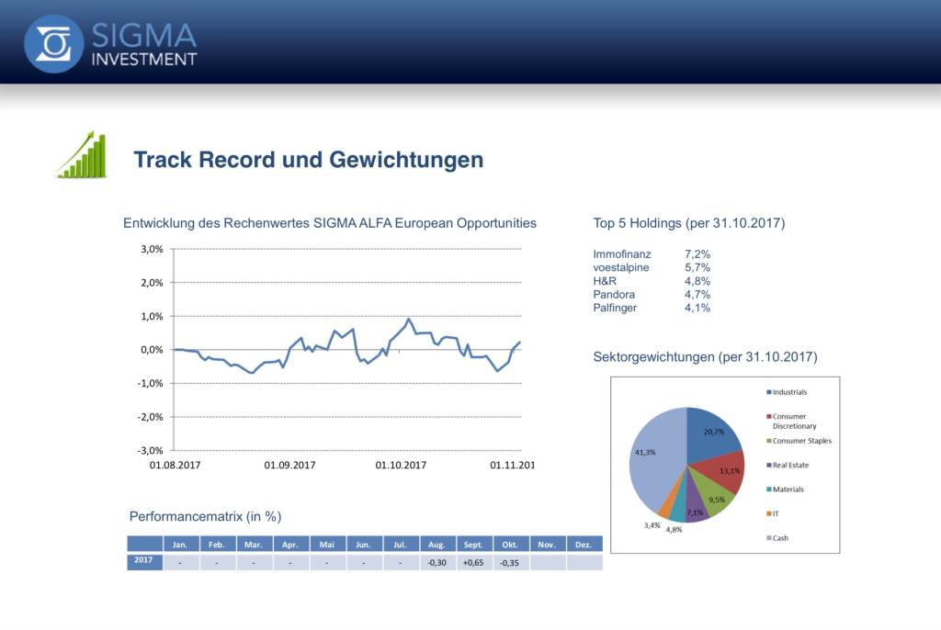Image resolution: width=941 pixels, height=630 pixels.
Task: Click the Real Estate legend marker
Action: [x=768, y=466]
